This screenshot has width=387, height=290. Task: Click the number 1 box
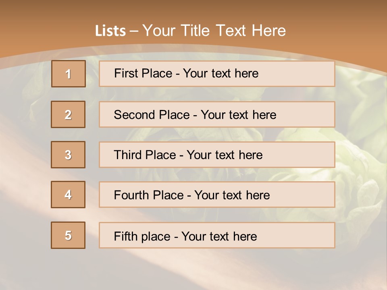[x=68, y=74]
